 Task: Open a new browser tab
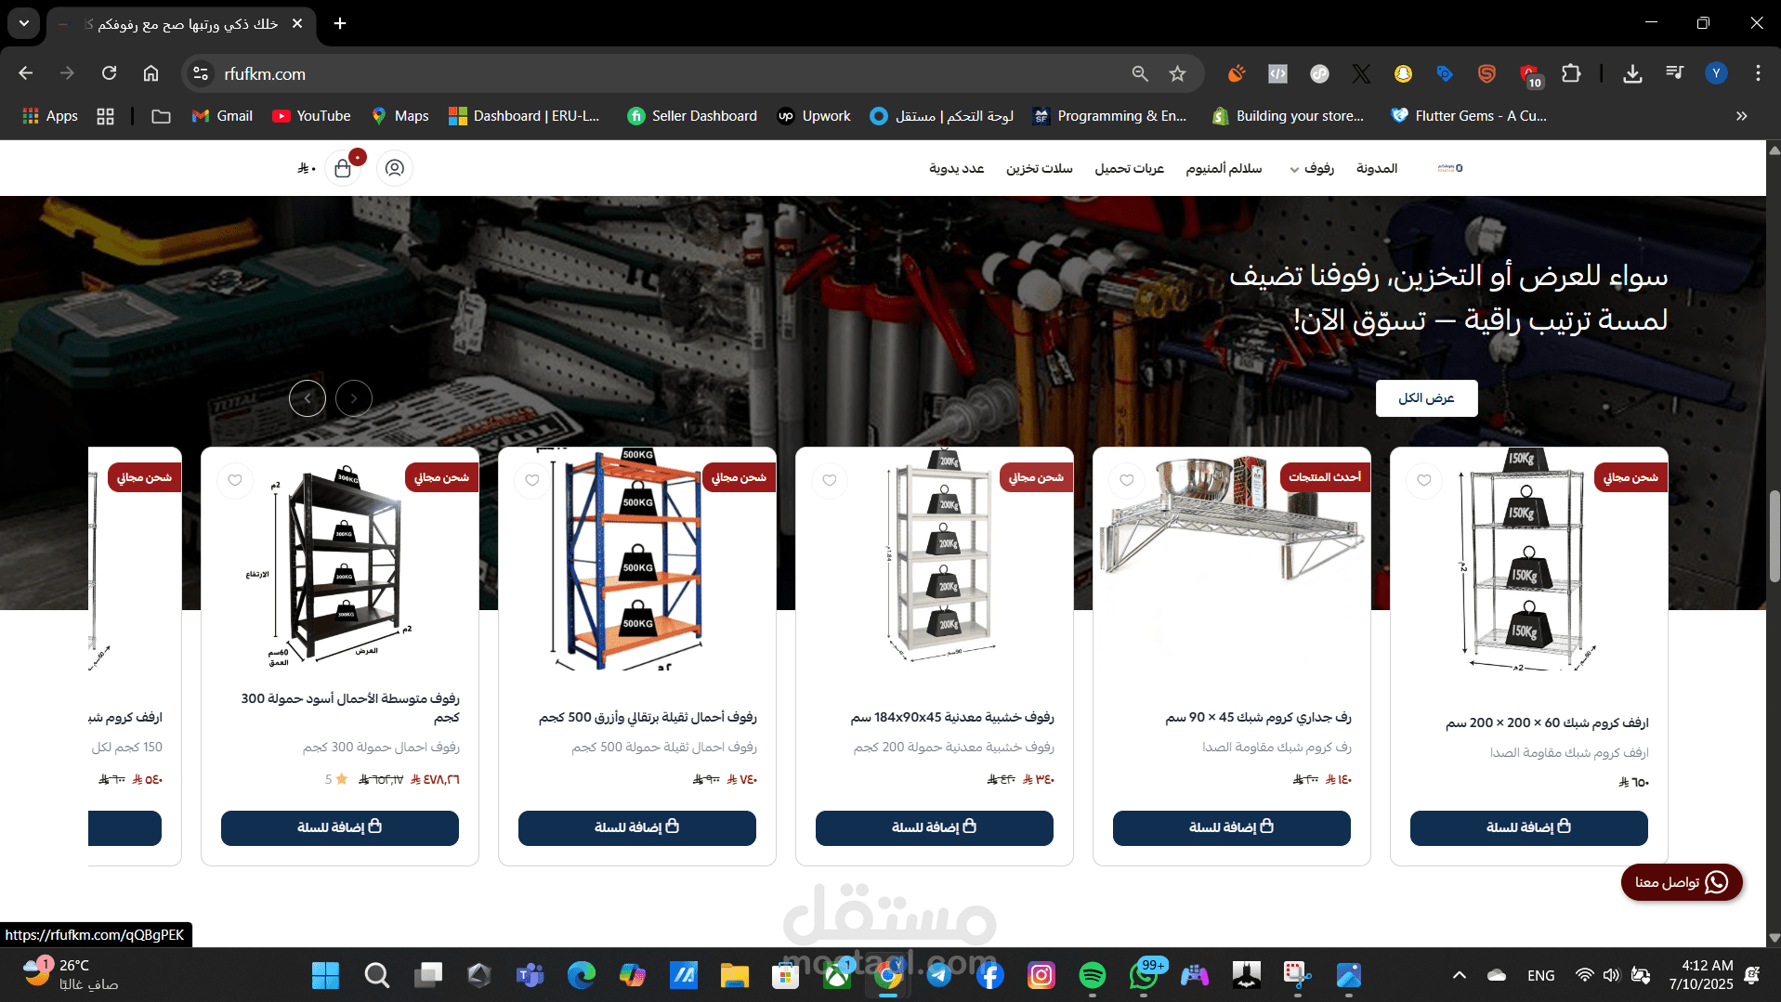(x=340, y=23)
